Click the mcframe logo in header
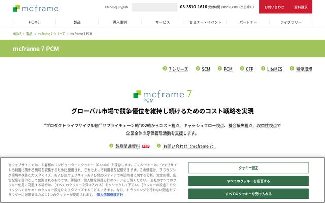Viewport: 325px width, 203px height. (x=36, y=8)
